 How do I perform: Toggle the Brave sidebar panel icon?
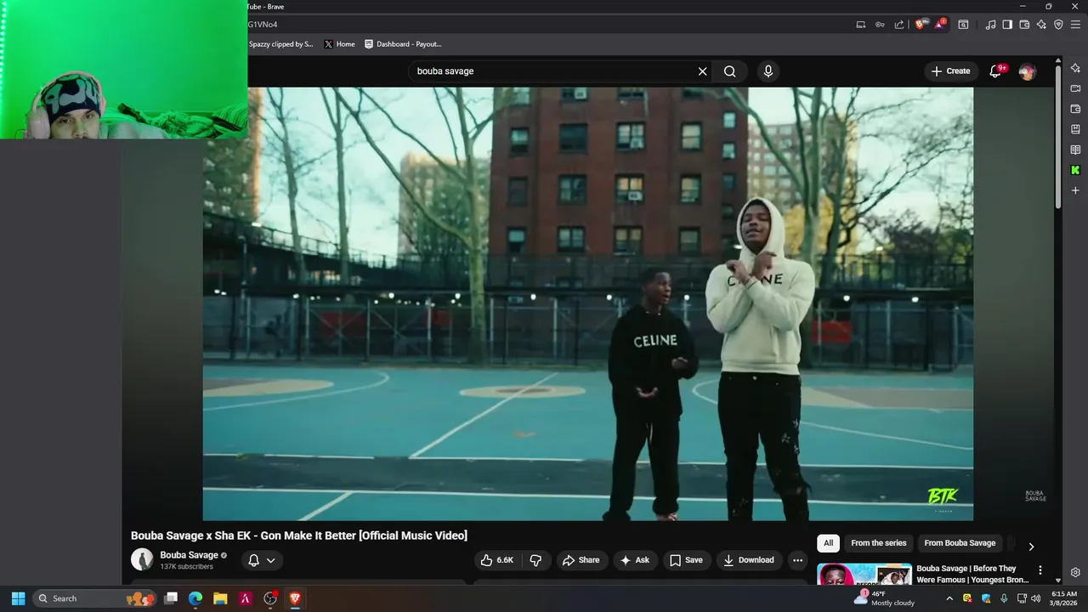coord(1007,25)
